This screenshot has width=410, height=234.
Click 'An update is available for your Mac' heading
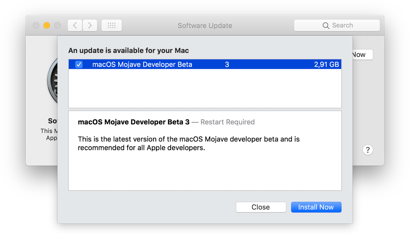coord(128,50)
